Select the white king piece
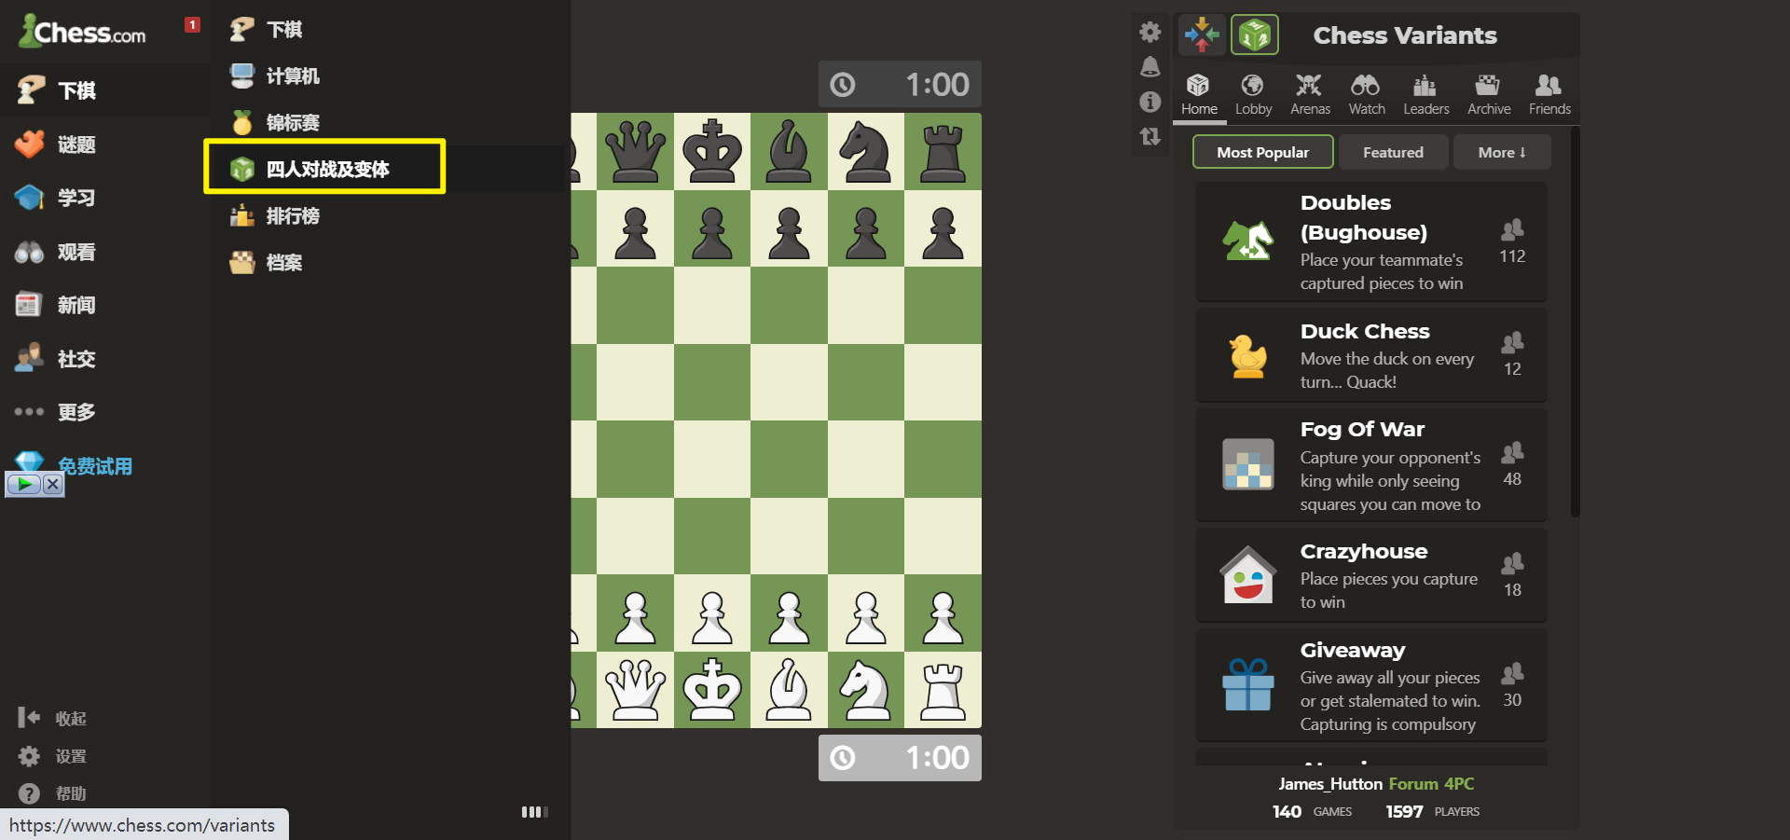This screenshot has height=840, width=1790. [x=712, y=690]
